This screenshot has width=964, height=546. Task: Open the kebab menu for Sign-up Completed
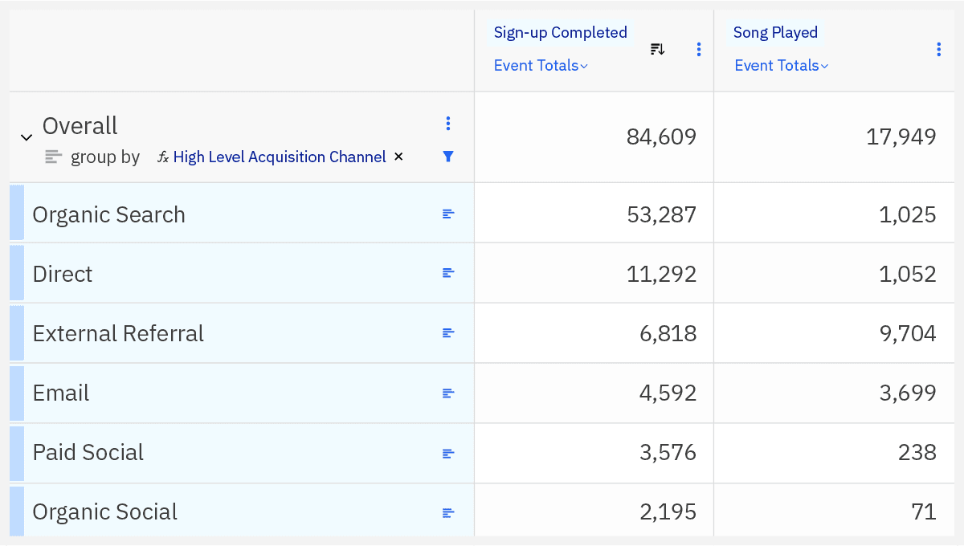coord(699,49)
